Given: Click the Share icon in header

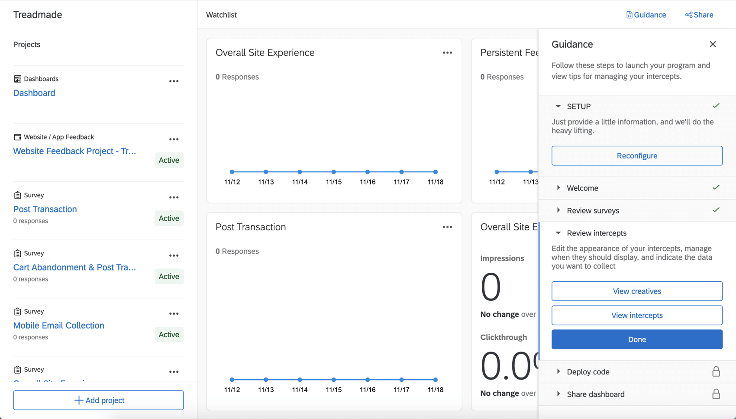Looking at the screenshot, I should pos(688,15).
